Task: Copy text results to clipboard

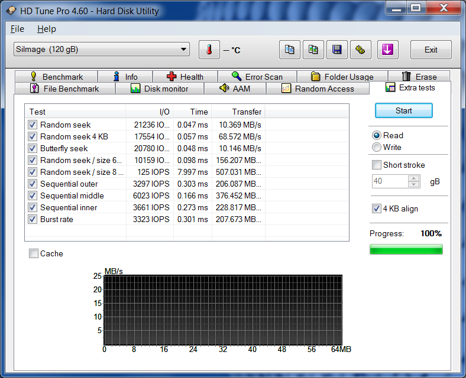Action: pyautogui.click(x=289, y=50)
